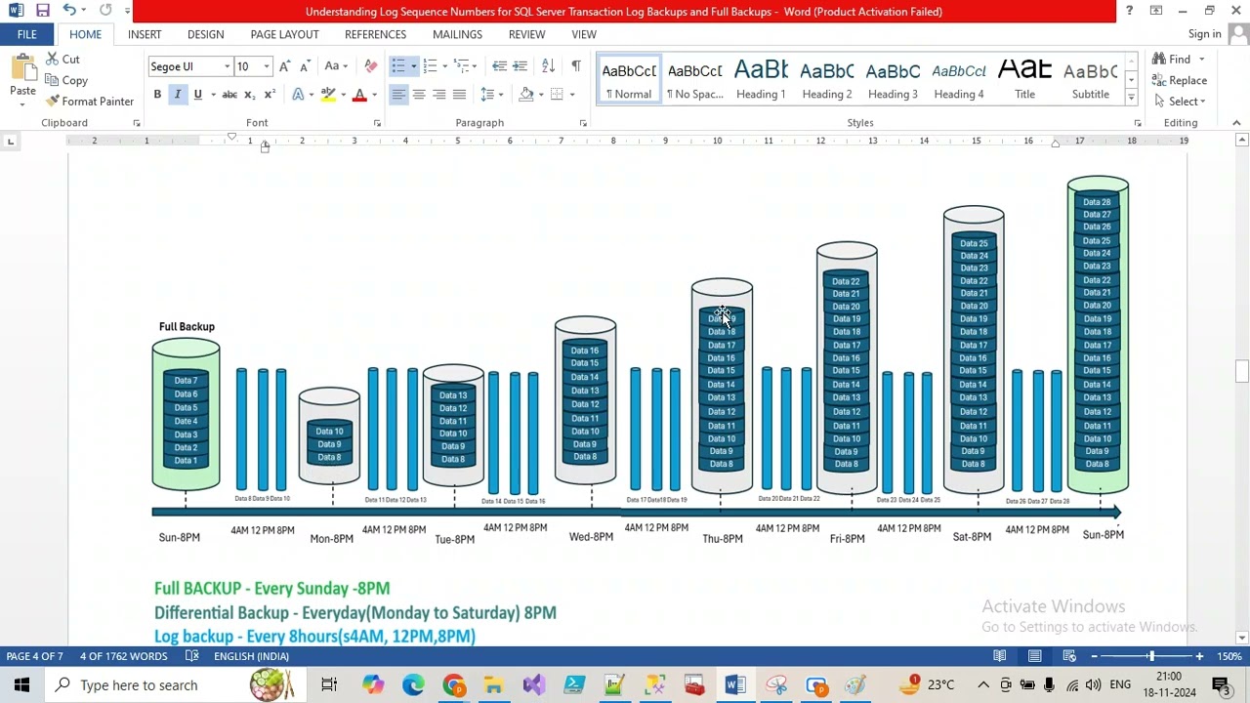
Task: Click the 150% zoom level
Action: (x=1229, y=656)
